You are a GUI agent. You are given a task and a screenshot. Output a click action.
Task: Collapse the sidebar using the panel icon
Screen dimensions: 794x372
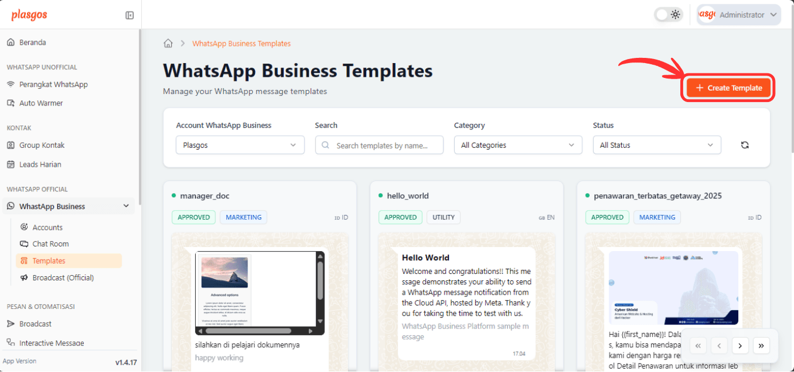(x=130, y=15)
